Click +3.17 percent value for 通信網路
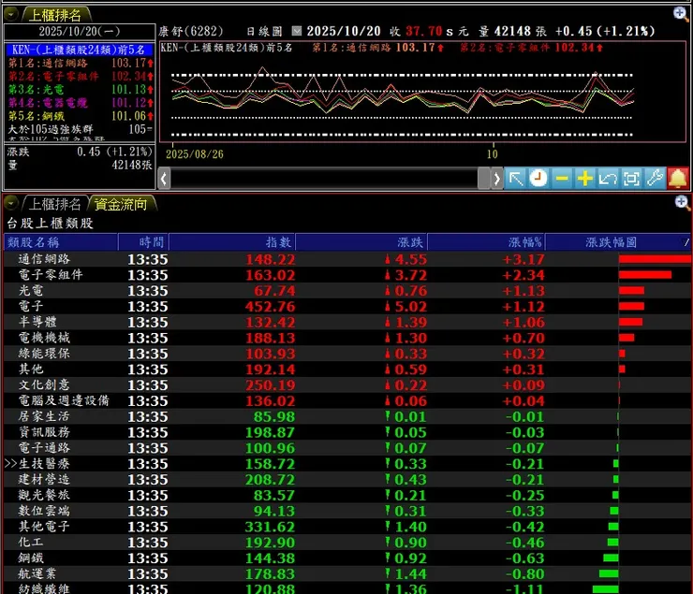The image size is (693, 594). coord(523,259)
